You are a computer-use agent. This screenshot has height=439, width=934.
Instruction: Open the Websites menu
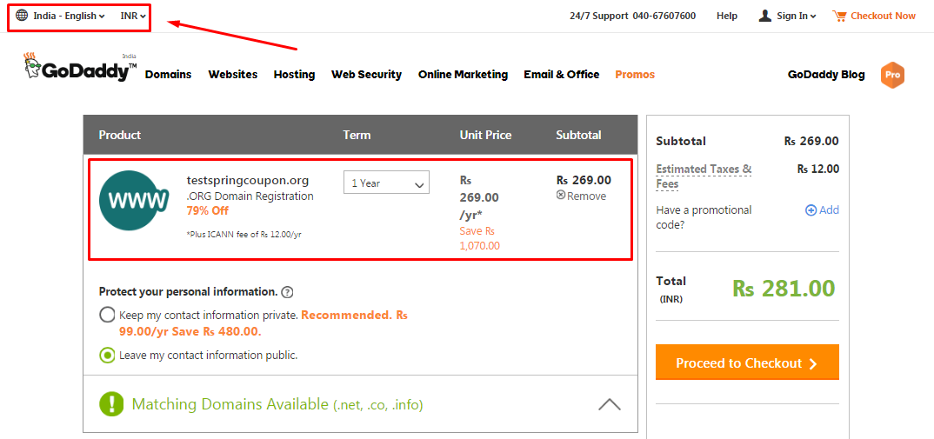pos(233,75)
